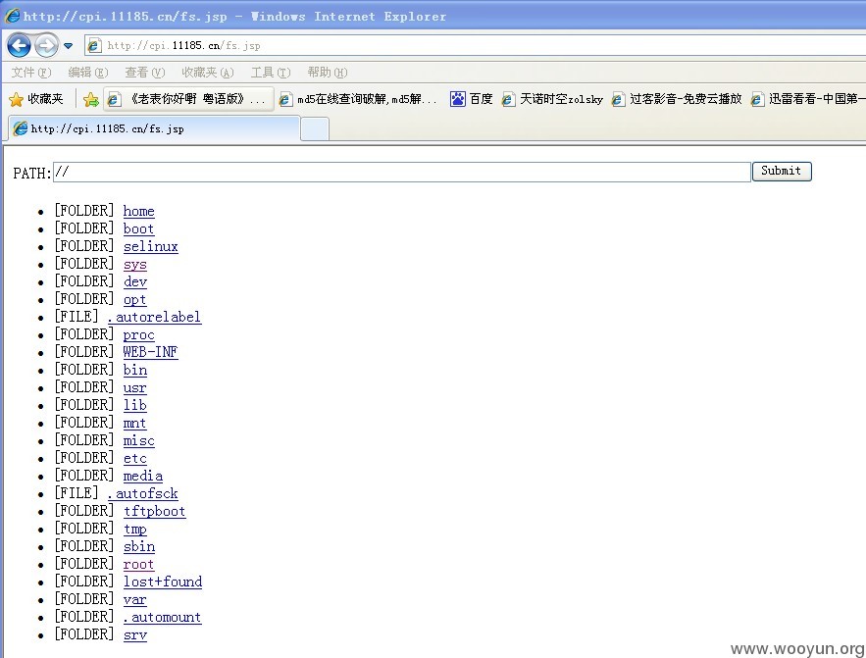Click the add-to-favorites-bar star icon

[90, 99]
